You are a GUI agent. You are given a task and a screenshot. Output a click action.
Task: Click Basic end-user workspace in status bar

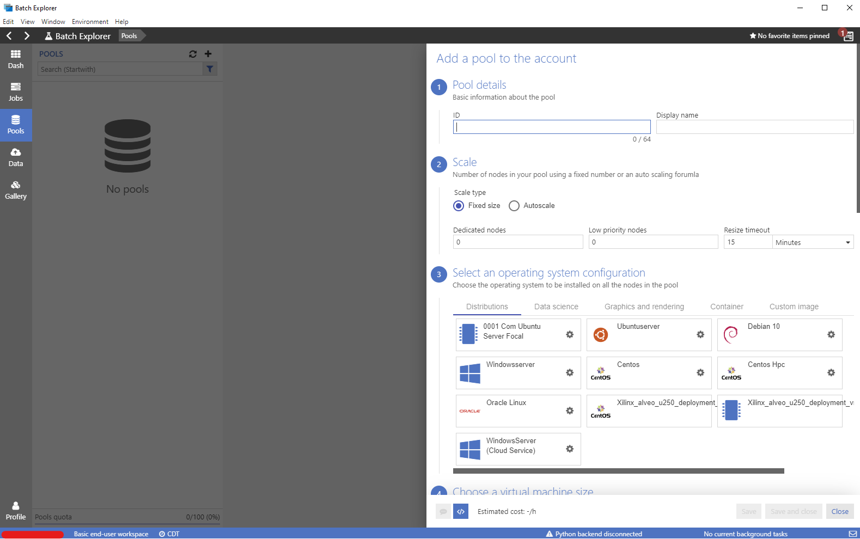click(111, 534)
